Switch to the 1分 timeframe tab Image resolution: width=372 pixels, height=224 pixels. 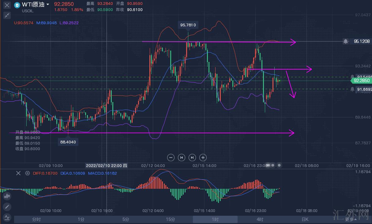tap(81, 219)
